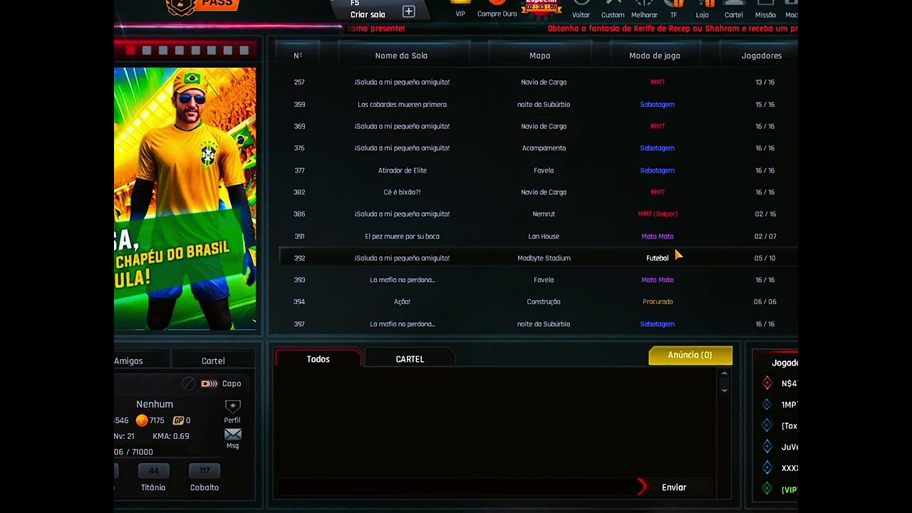The image size is (912, 513).
Task: Sort rooms by Modo de jogo header
Action: tap(655, 56)
